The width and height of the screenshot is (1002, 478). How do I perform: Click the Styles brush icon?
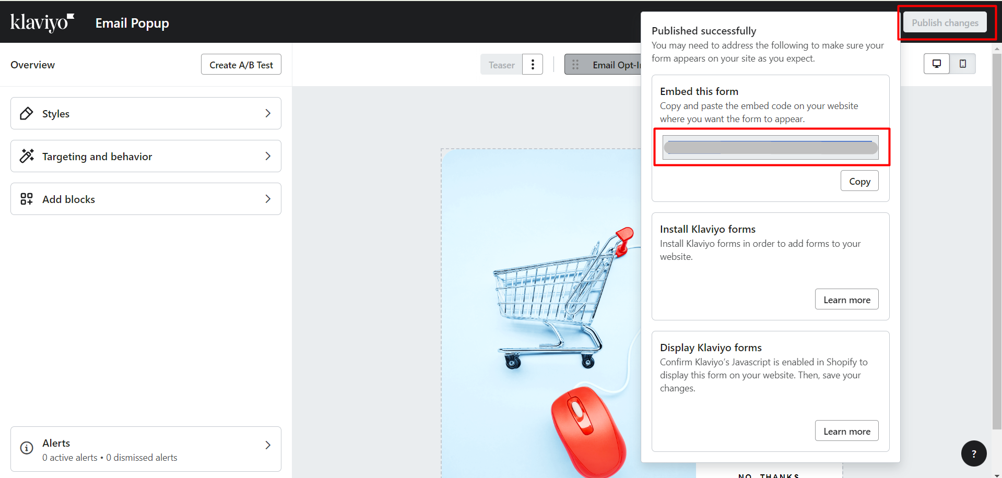click(x=27, y=113)
